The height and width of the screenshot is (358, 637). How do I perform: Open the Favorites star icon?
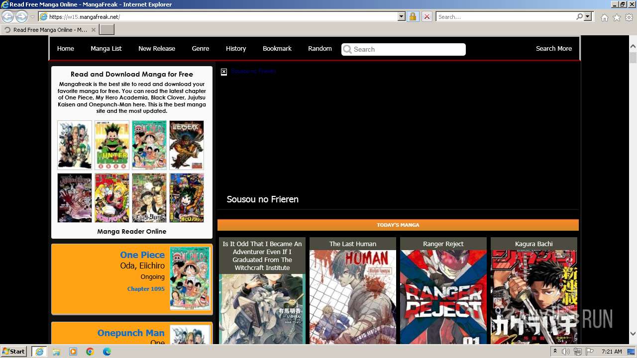pyautogui.click(x=617, y=17)
